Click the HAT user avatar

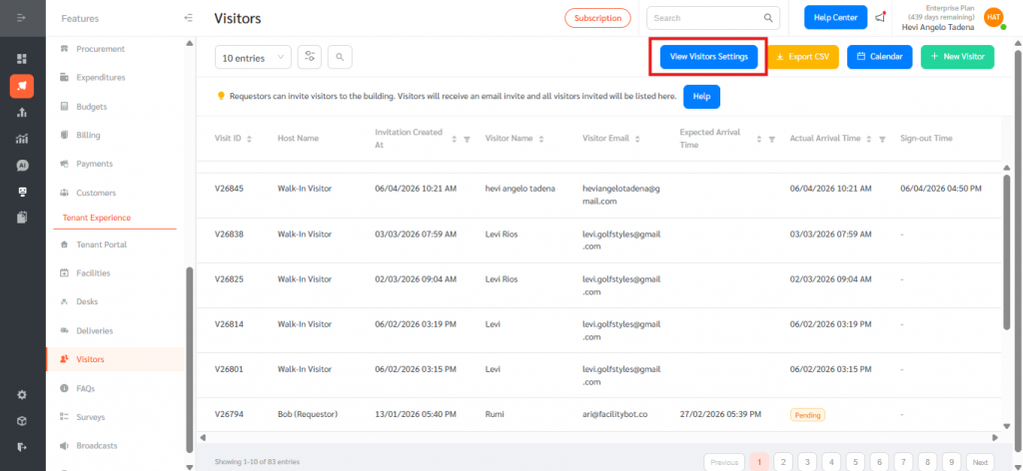(x=994, y=18)
